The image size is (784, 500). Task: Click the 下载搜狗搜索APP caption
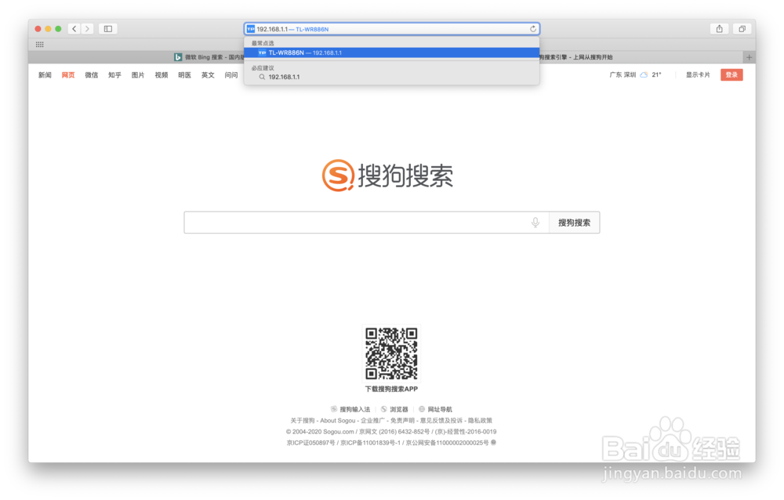[x=391, y=389]
